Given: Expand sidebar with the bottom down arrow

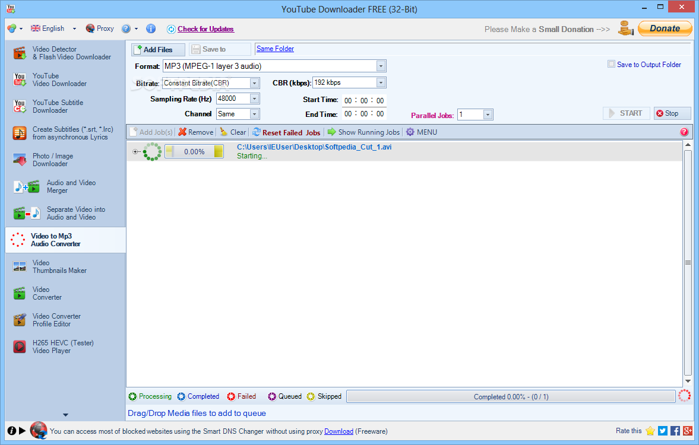Looking at the screenshot, I should click(65, 415).
